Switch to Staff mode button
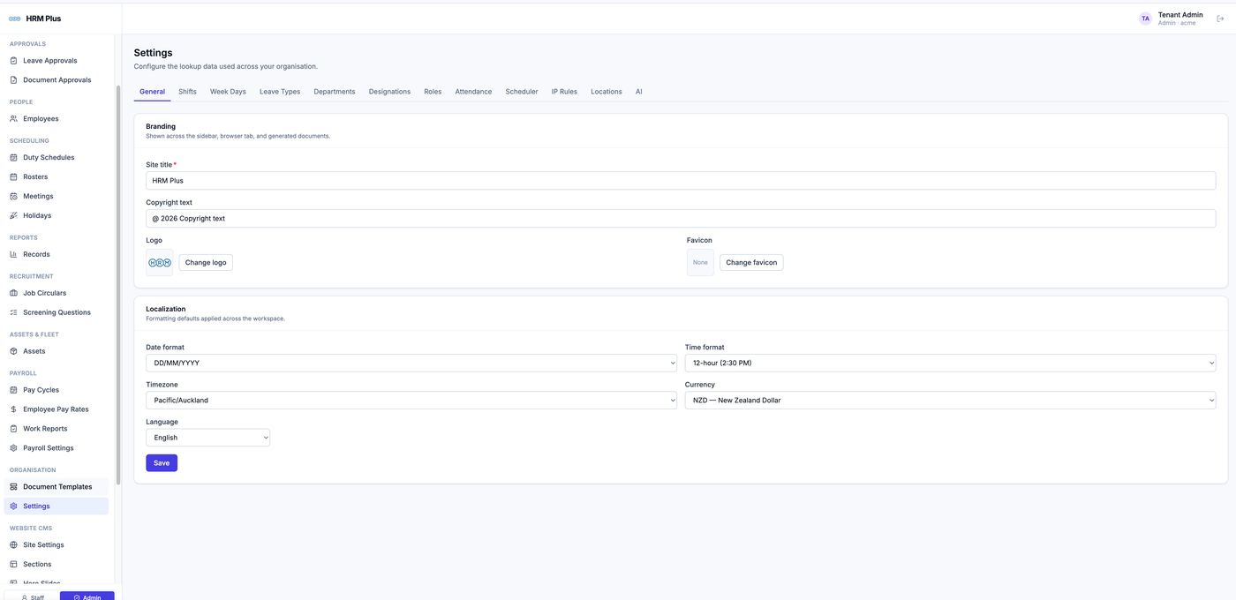Screen dimensions: 1236x600 (33, 597)
